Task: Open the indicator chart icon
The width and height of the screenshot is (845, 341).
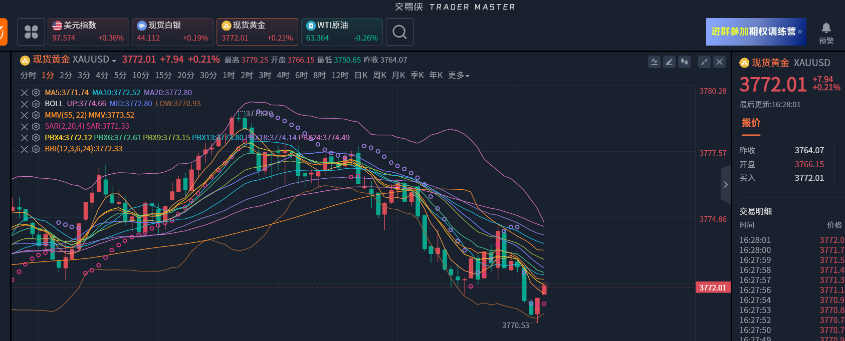Action: tap(654, 62)
